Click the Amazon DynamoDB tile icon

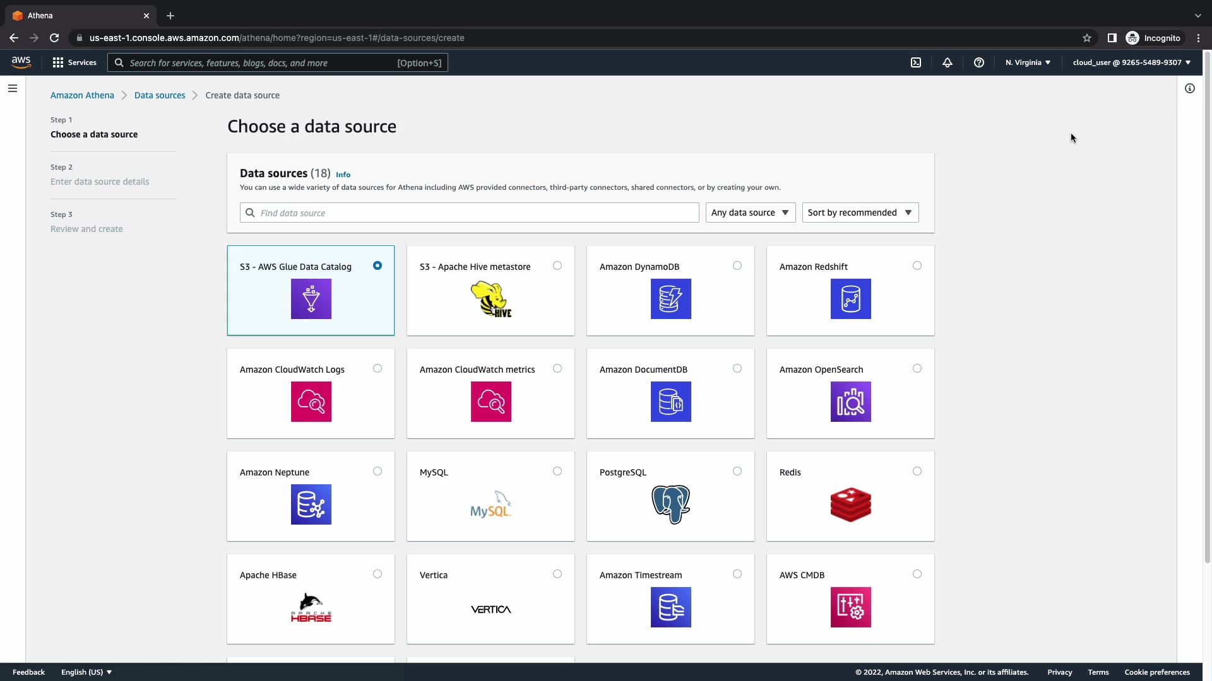(670, 299)
